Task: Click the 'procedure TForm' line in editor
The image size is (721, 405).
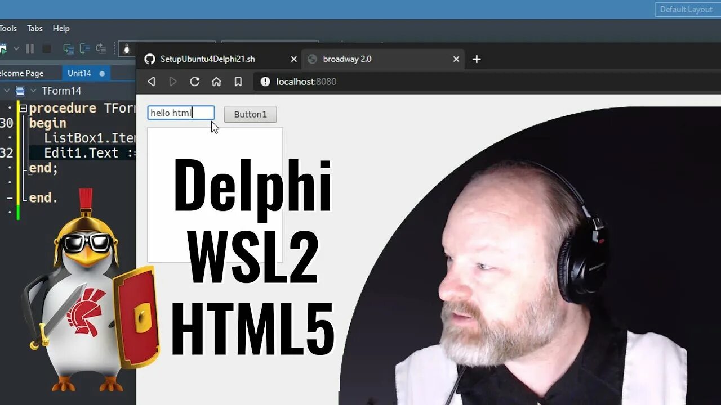Action: pos(82,108)
